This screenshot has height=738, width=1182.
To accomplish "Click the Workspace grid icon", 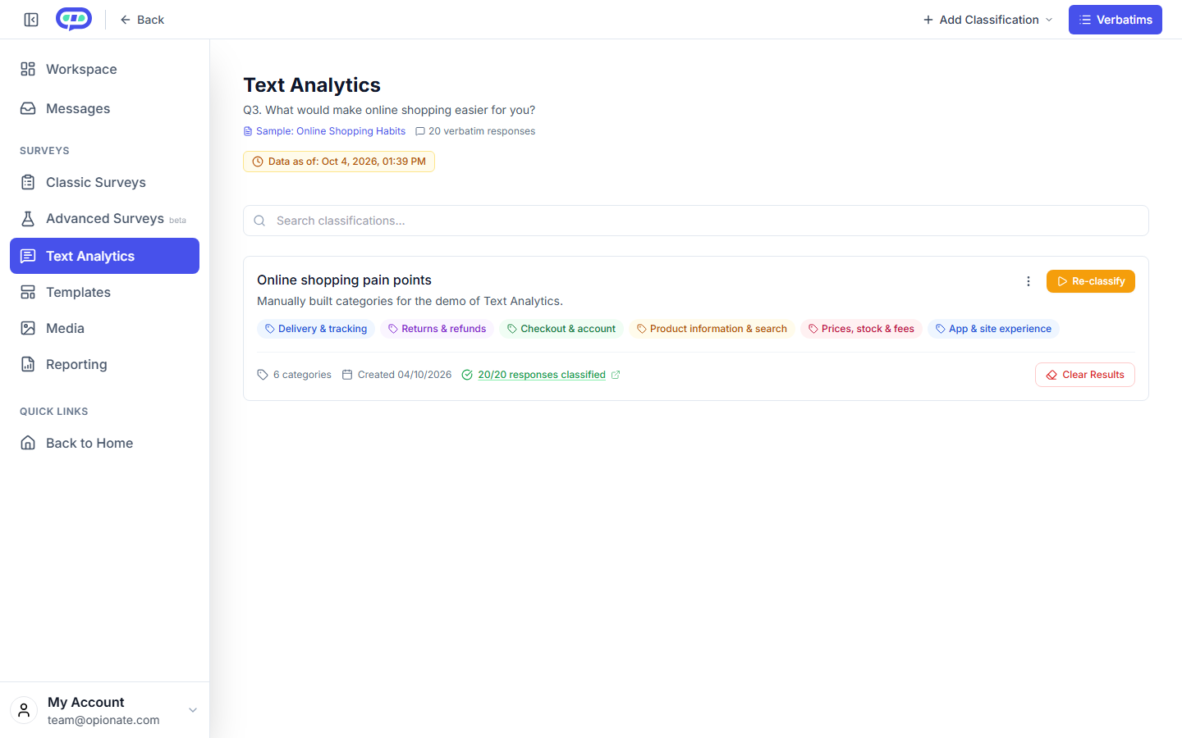I will click(x=28, y=69).
